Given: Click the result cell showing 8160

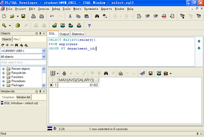Looking at the screenshot, I should tap(78, 85).
